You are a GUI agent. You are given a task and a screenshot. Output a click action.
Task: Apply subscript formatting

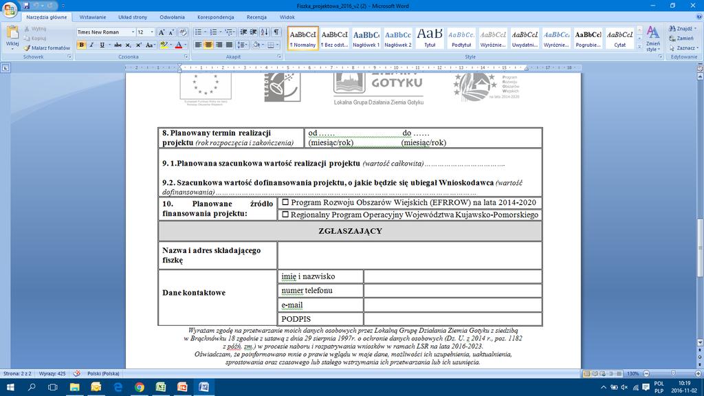pos(129,45)
